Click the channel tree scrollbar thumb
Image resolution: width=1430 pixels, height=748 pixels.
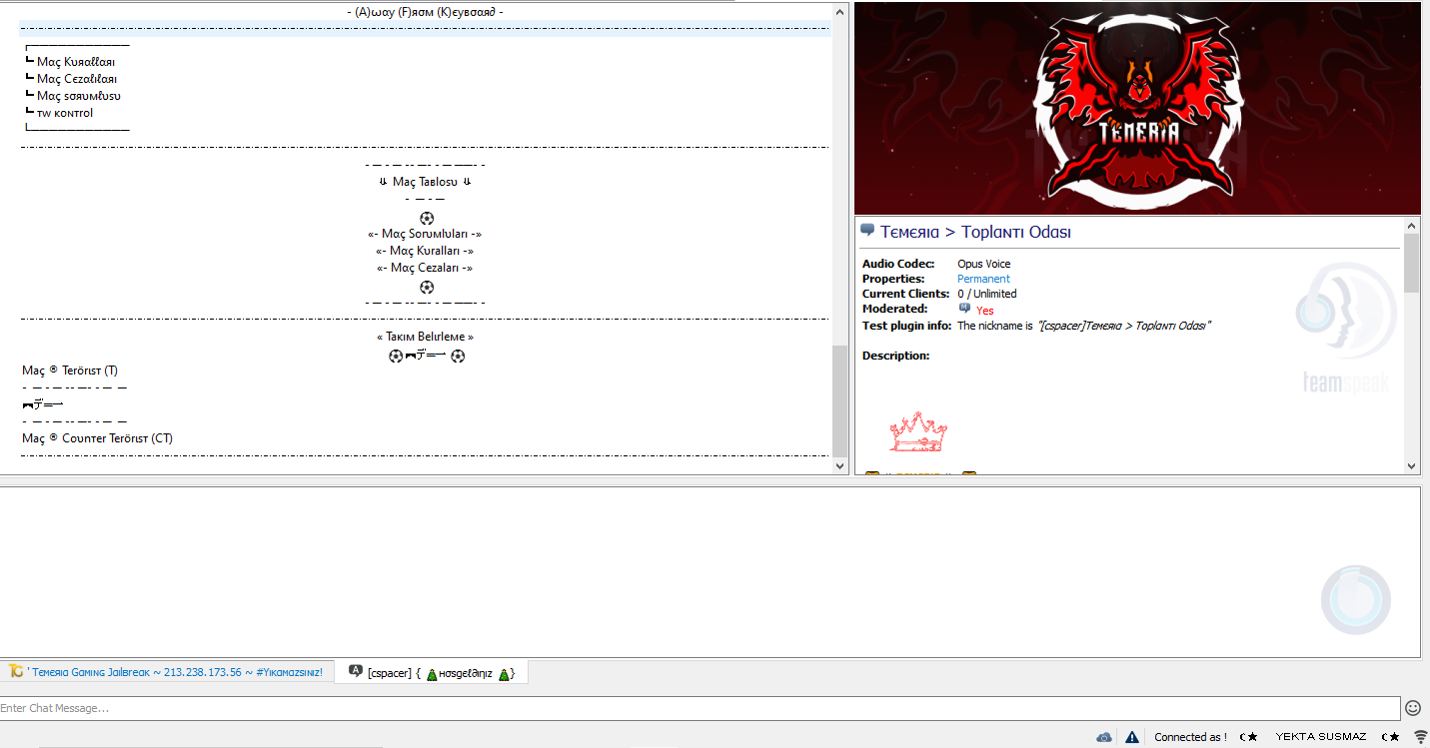[839, 399]
